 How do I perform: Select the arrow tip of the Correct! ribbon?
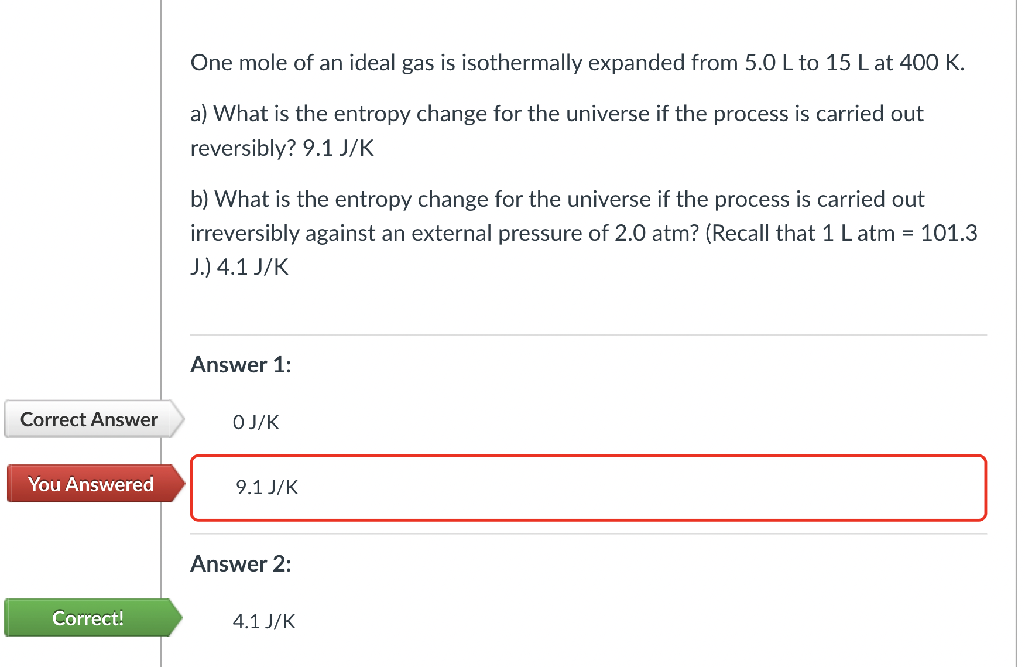[180, 618]
